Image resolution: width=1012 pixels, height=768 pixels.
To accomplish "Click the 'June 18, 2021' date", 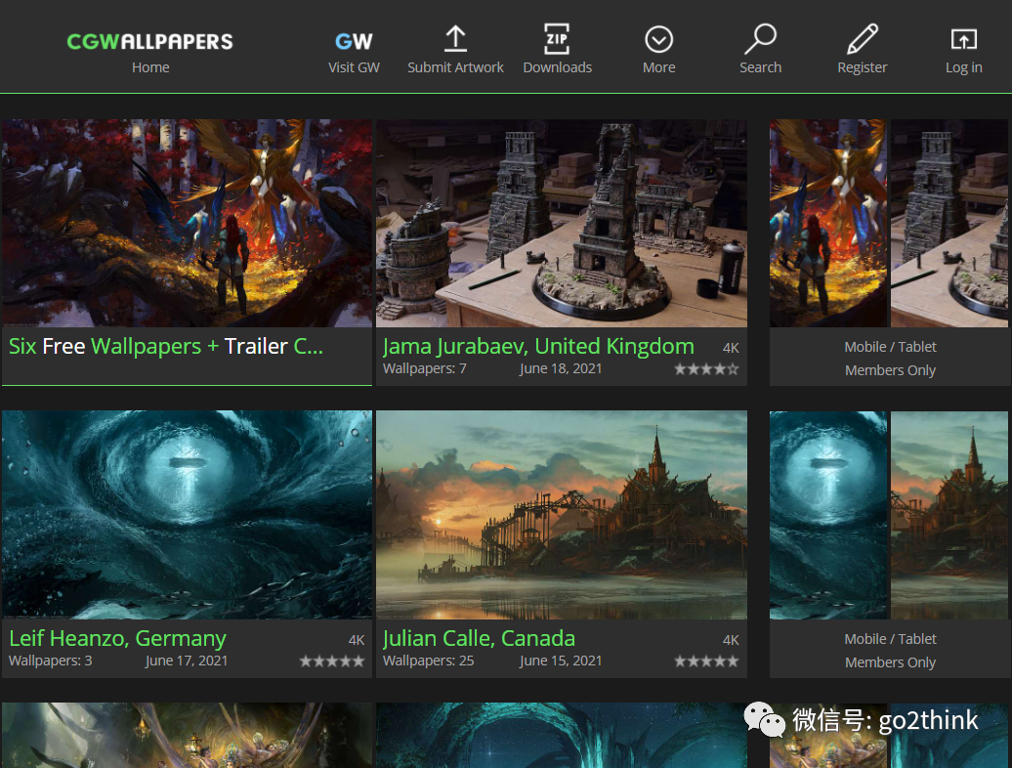I will pyautogui.click(x=561, y=368).
